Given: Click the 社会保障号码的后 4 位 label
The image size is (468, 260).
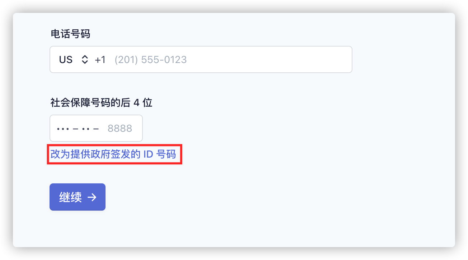Looking at the screenshot, I should tap(102, 103).
